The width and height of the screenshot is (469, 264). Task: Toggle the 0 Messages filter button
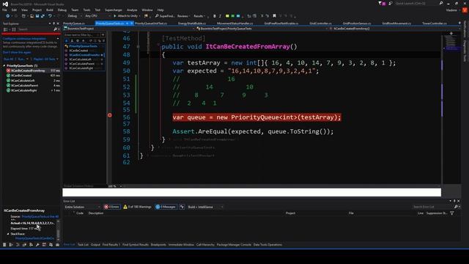click(x=166, y=207)
